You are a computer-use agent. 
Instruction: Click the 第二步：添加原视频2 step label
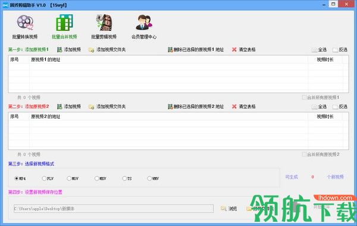pyautogui.click(x=29, y=106)
